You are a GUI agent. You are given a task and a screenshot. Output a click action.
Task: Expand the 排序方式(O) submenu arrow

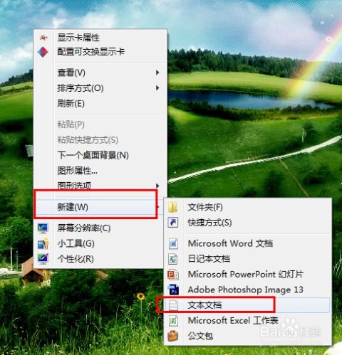pos(157,88)
